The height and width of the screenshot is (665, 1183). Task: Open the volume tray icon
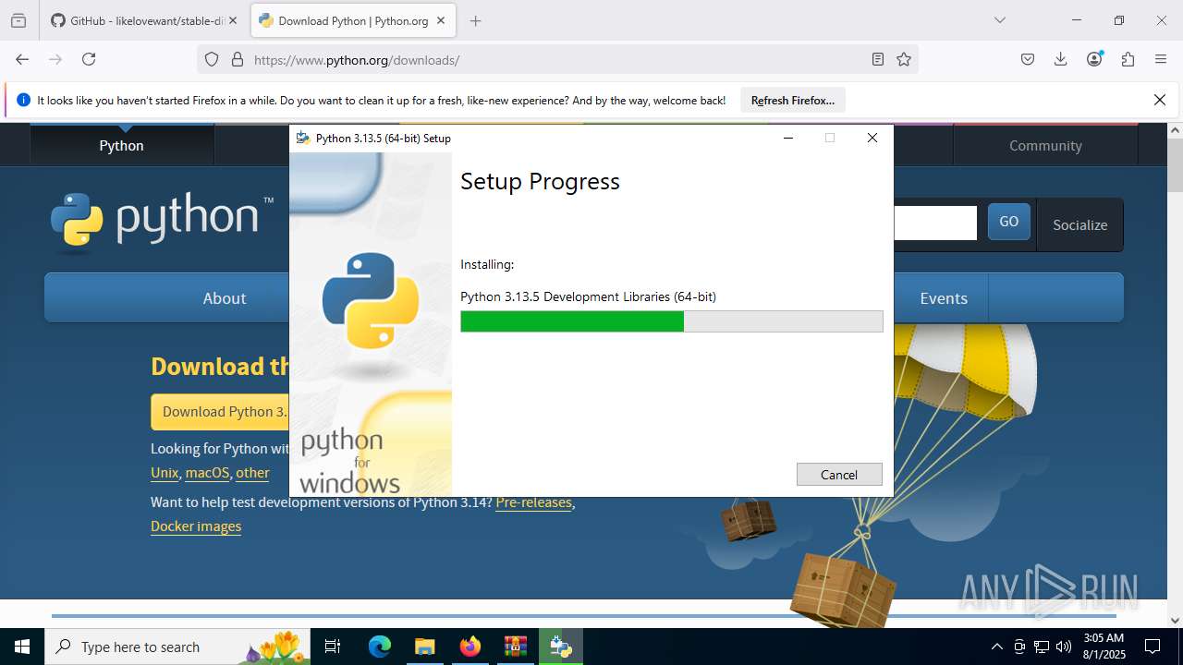point(1064,647)
